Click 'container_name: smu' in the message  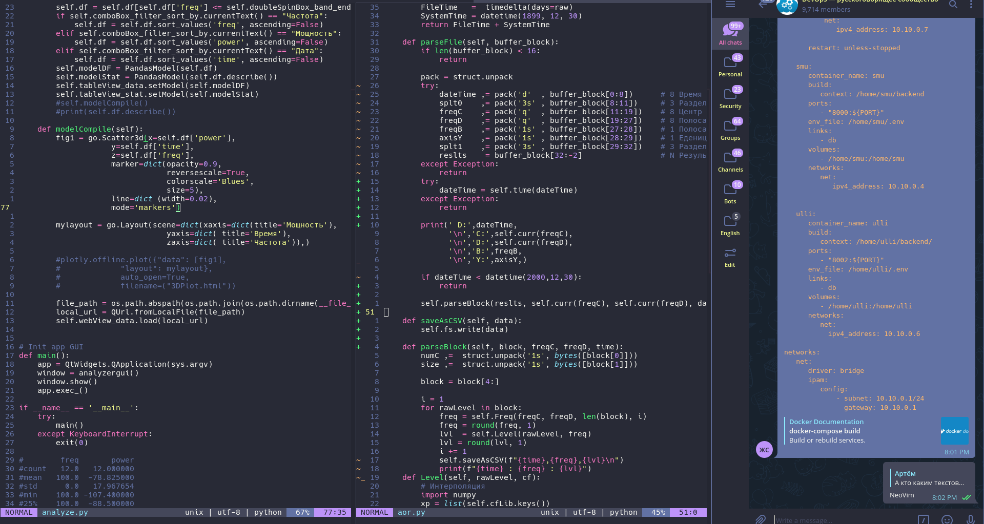tap(846, 76)
